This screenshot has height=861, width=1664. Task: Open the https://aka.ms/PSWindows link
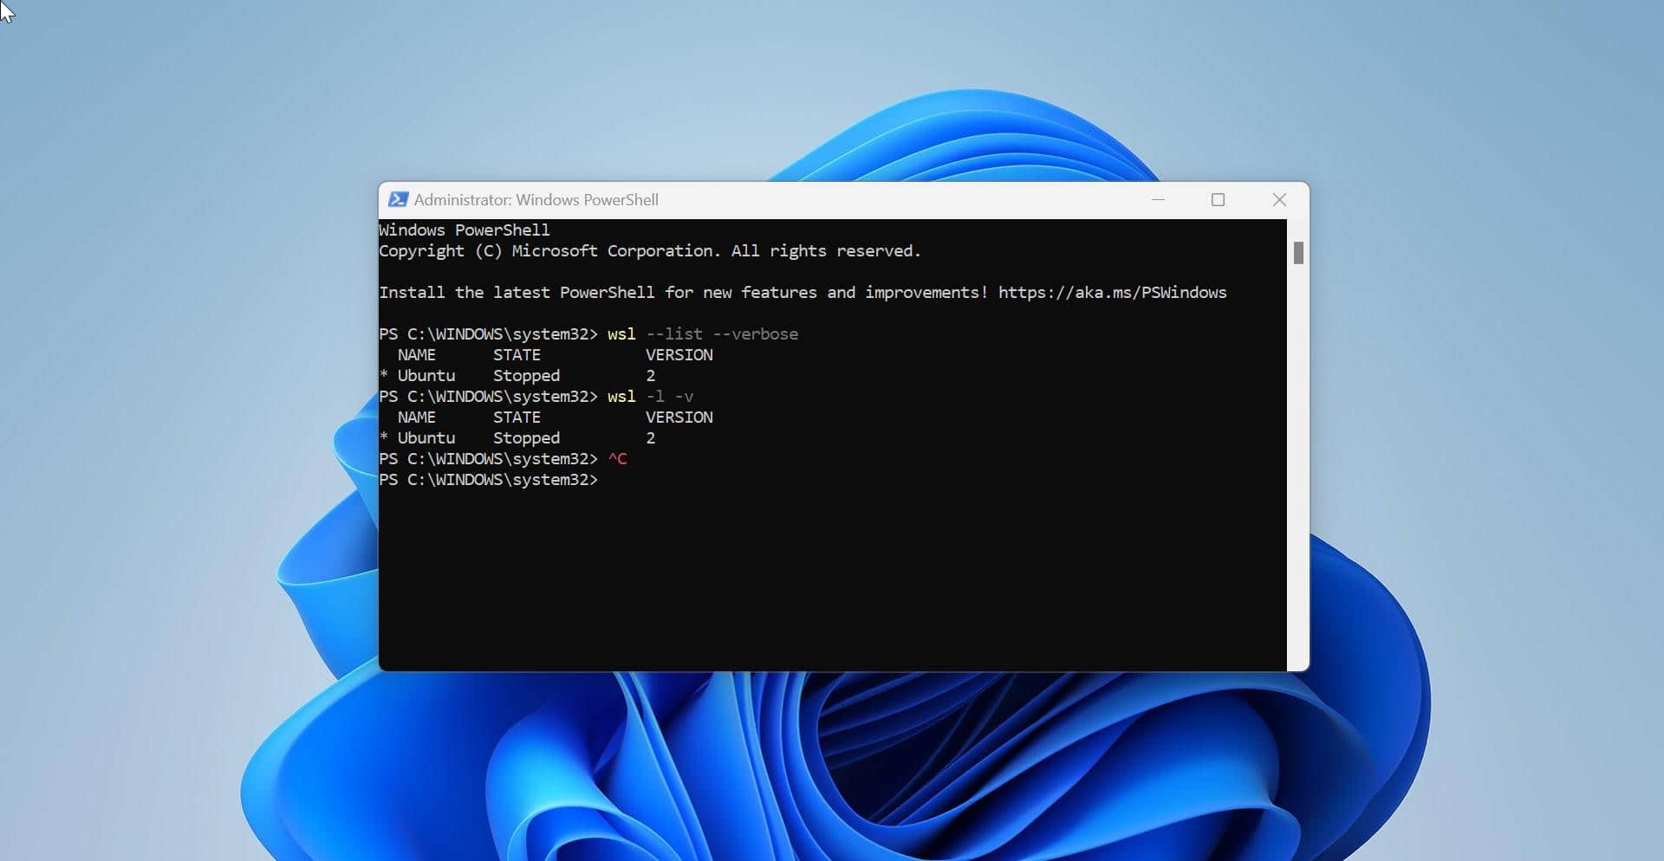1112,292
